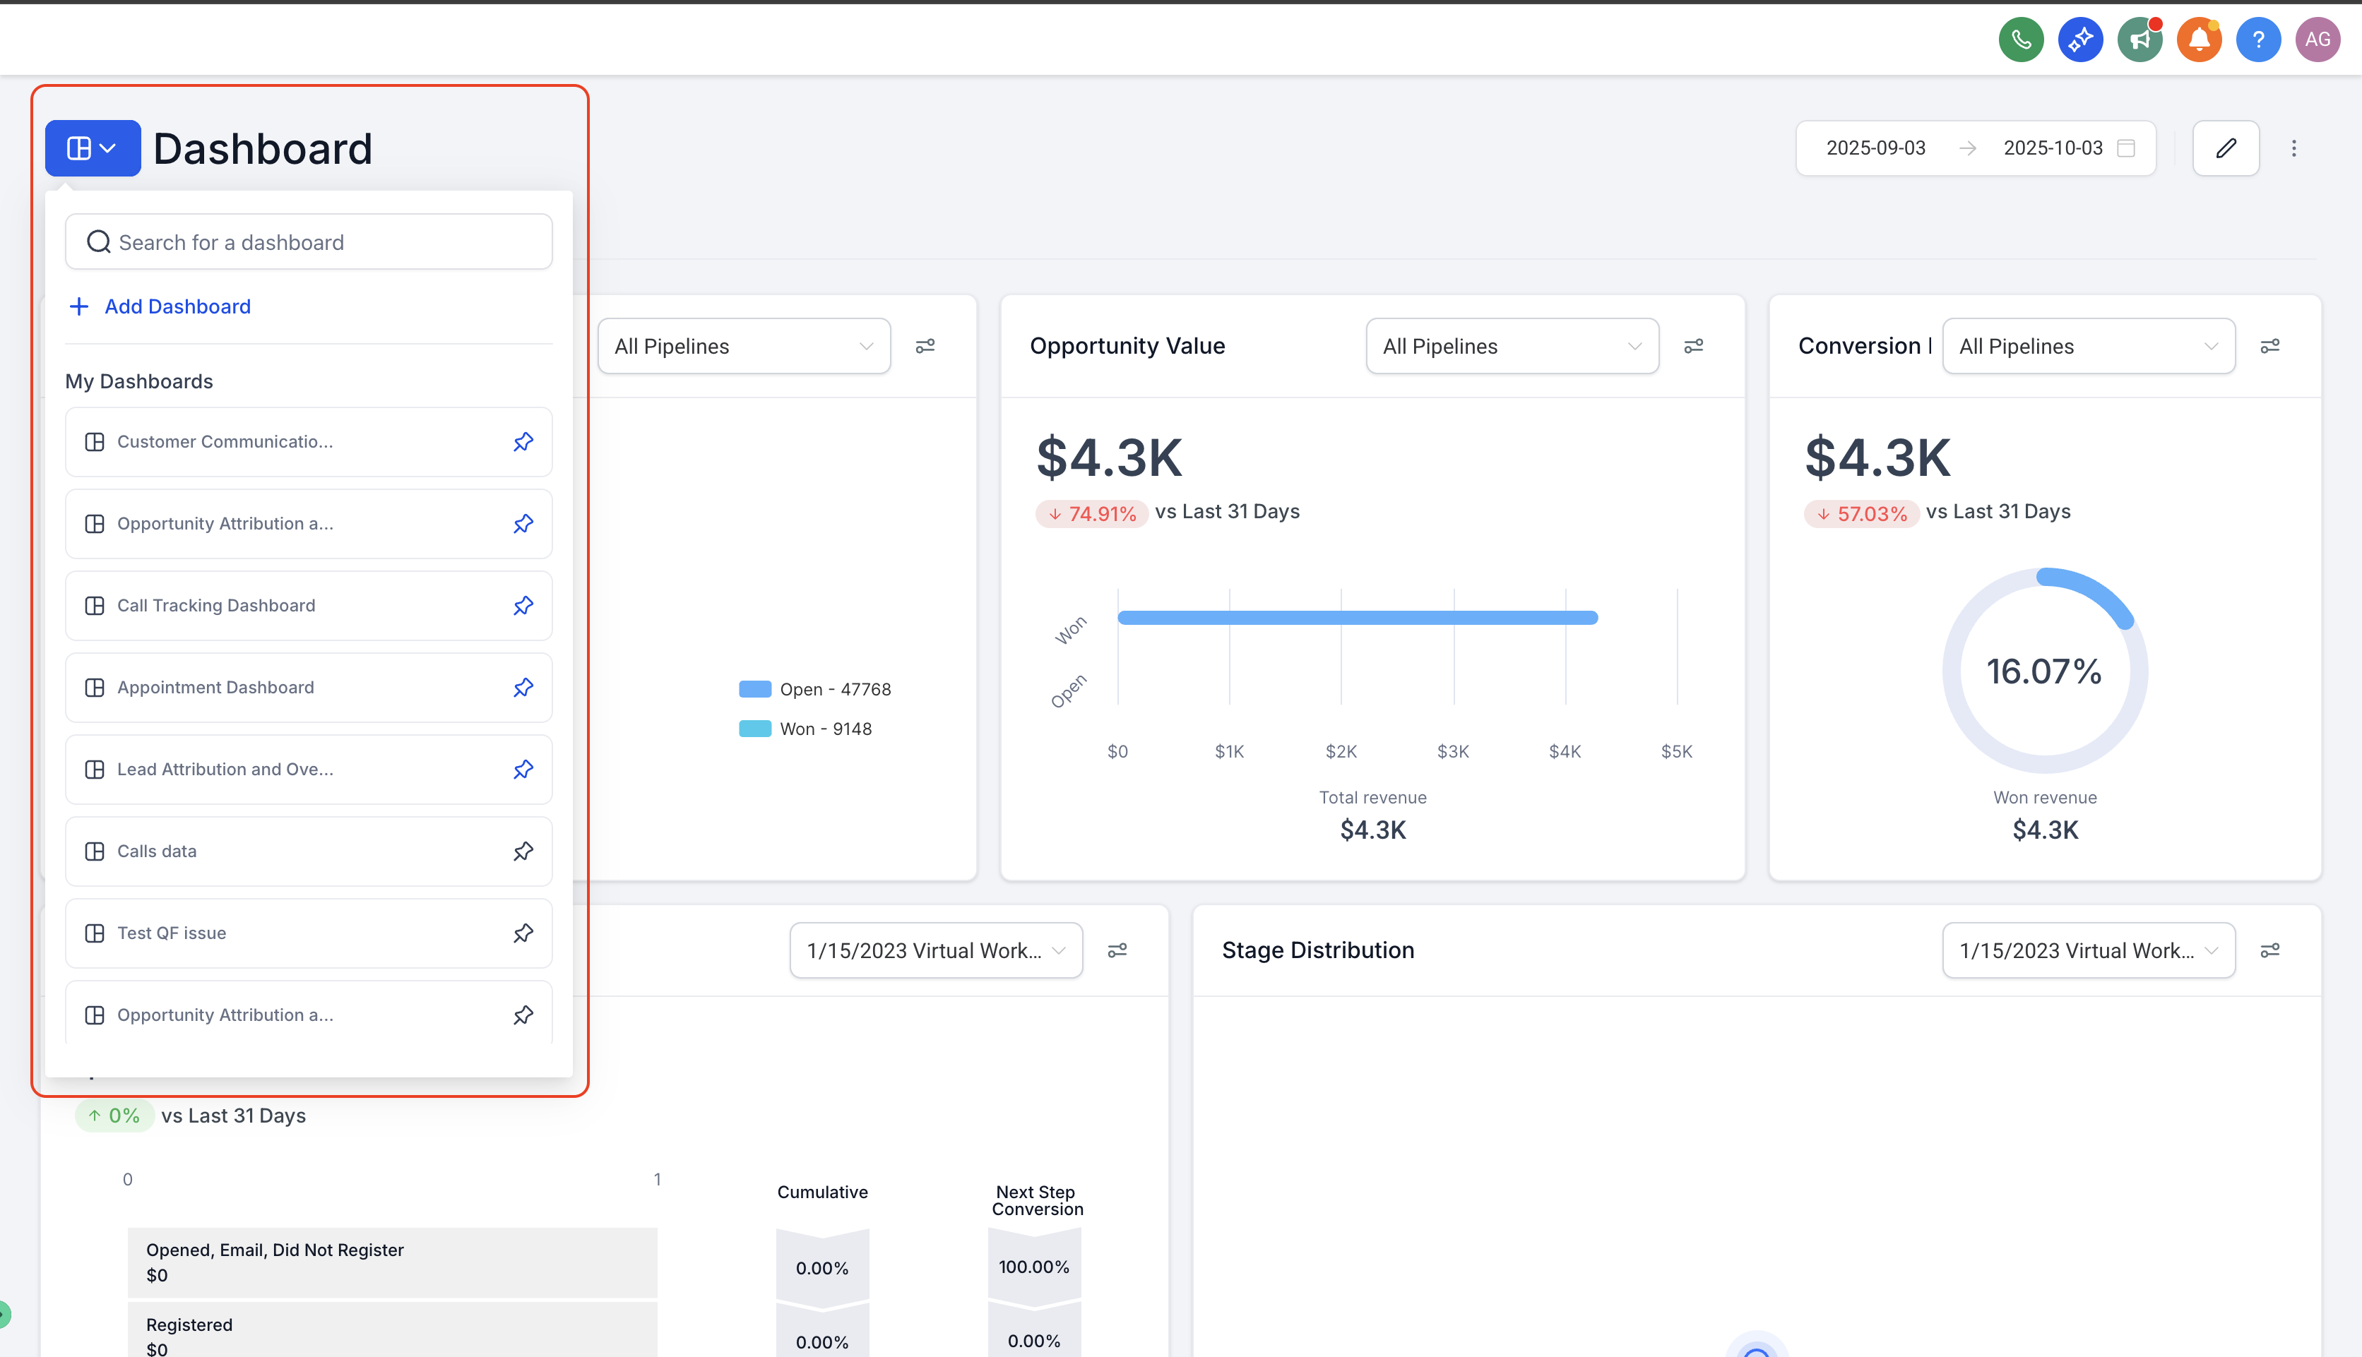The image size is (2362, 1357).
Task: Open the notifications bell icon
Action: tap(2199, 39)
